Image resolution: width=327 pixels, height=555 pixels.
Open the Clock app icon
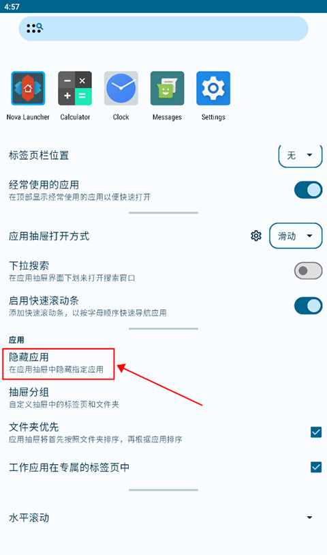pos(121,89)
